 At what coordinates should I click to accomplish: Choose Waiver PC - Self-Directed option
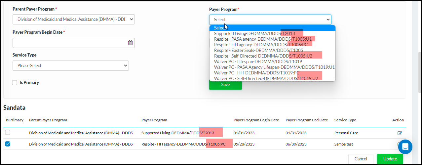266,78
